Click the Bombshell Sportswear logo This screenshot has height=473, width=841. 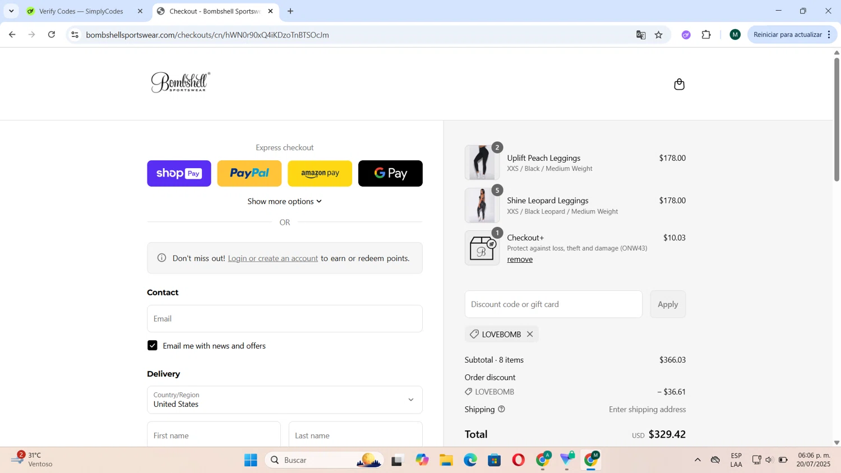181,82
